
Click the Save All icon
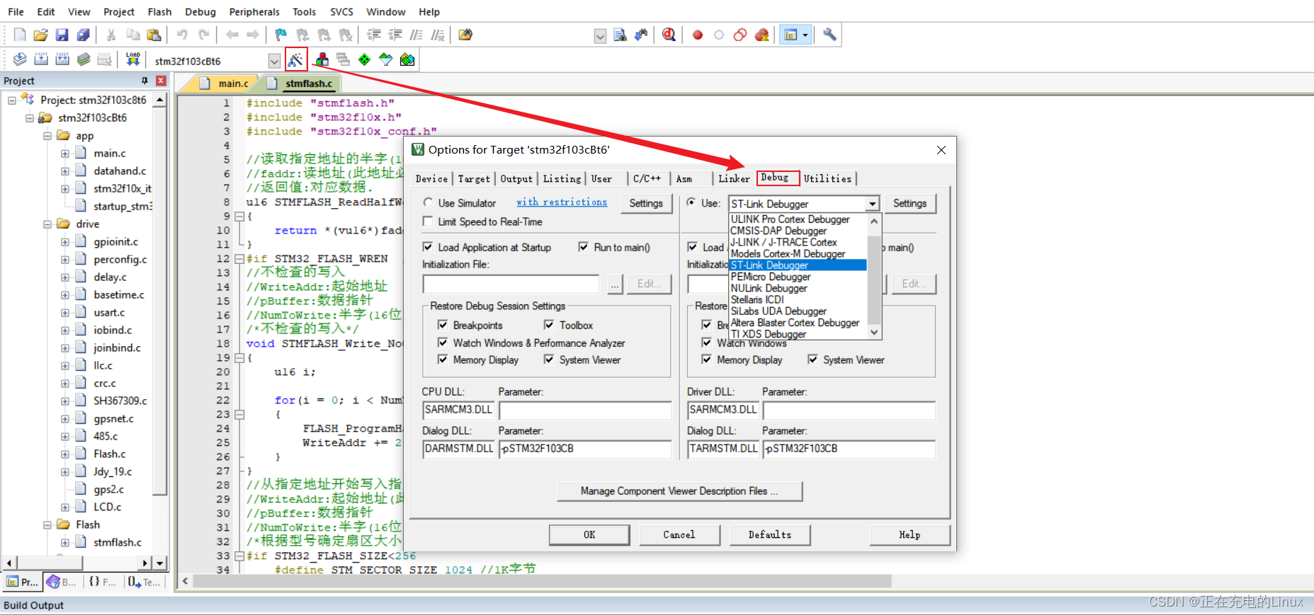click(83, 35)
